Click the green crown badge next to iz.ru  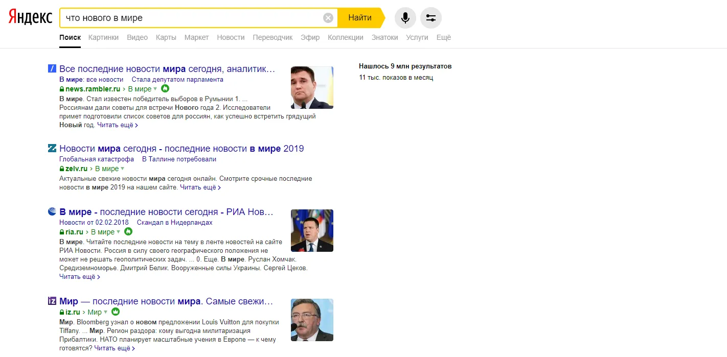point(116,312)
